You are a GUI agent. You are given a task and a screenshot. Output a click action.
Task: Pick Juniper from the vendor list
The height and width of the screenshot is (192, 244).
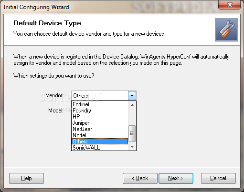click(x=100, y=123)
